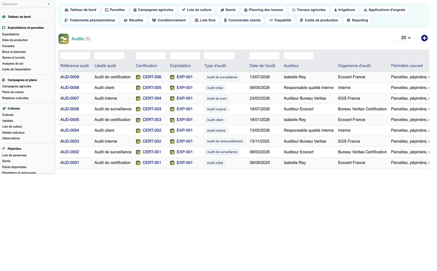Open audit AUD-0001 link
The width and height of the screenshot is (437, 271).
70,163
